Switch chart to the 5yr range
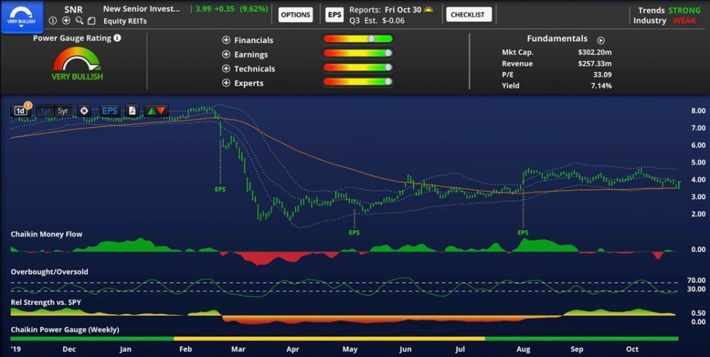Image resolution: width=710 pixels, height=357 pixels. point(63,111)
